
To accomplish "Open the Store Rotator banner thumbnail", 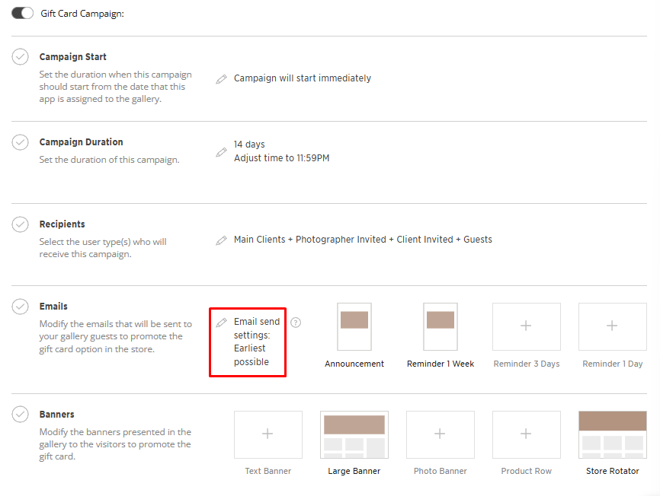I will coord(612,434).
